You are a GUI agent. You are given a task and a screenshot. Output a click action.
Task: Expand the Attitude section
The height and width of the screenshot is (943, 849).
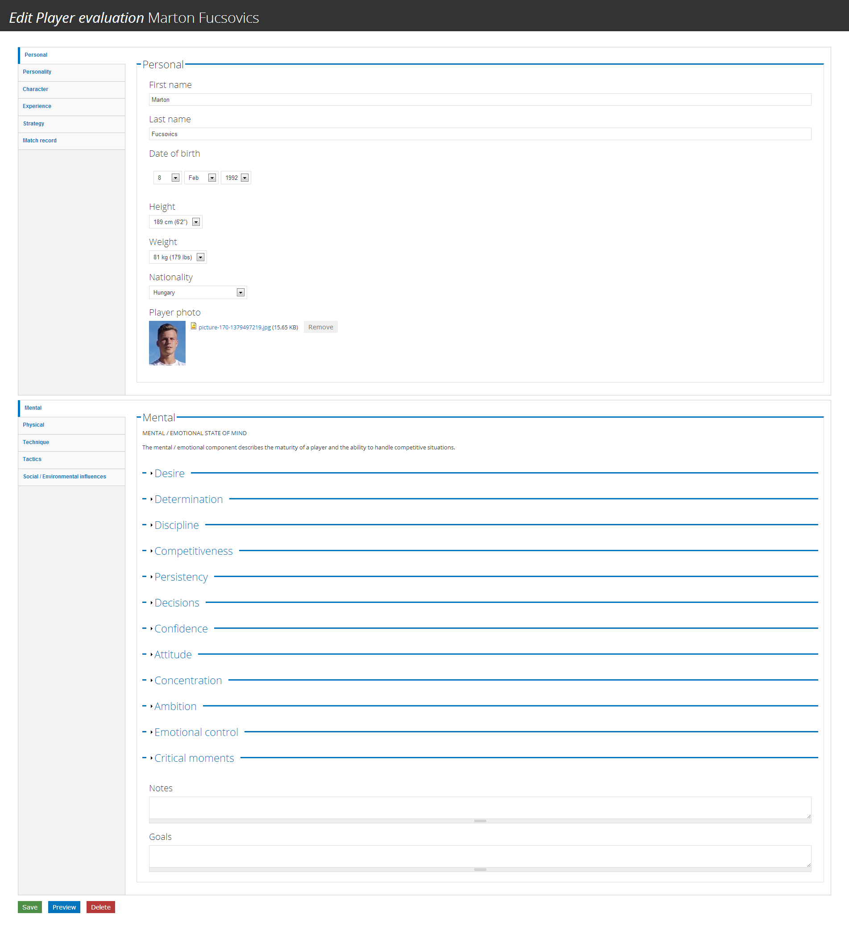(173, 655)
